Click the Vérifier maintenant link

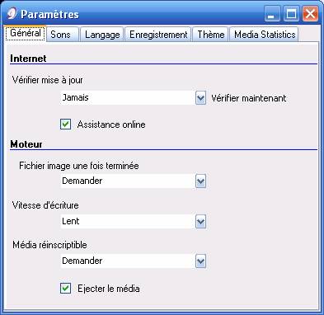point(249,98)
